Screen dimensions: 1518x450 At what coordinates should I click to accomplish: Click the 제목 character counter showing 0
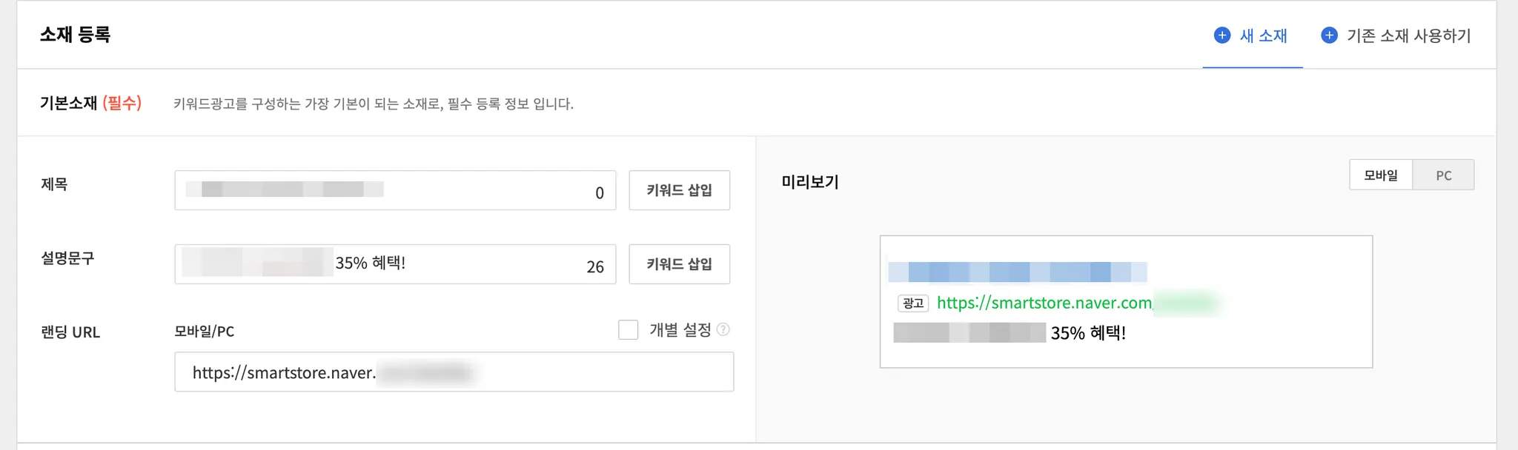tap(600, 193)
